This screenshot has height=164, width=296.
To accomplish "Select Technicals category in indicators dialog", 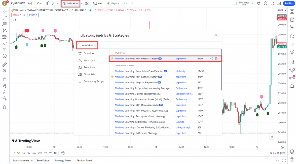I will coord(89,67).
